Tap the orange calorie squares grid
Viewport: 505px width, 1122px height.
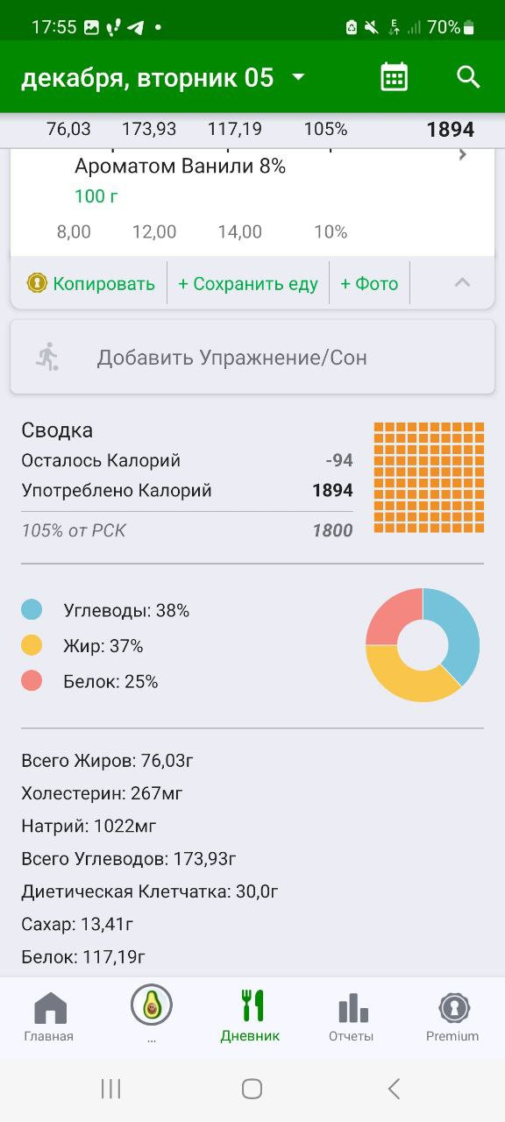coord(430,478)
